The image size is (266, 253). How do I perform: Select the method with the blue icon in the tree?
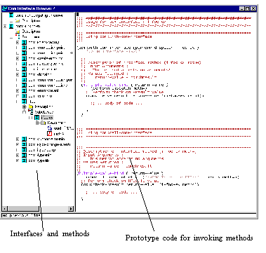point(50,128)
